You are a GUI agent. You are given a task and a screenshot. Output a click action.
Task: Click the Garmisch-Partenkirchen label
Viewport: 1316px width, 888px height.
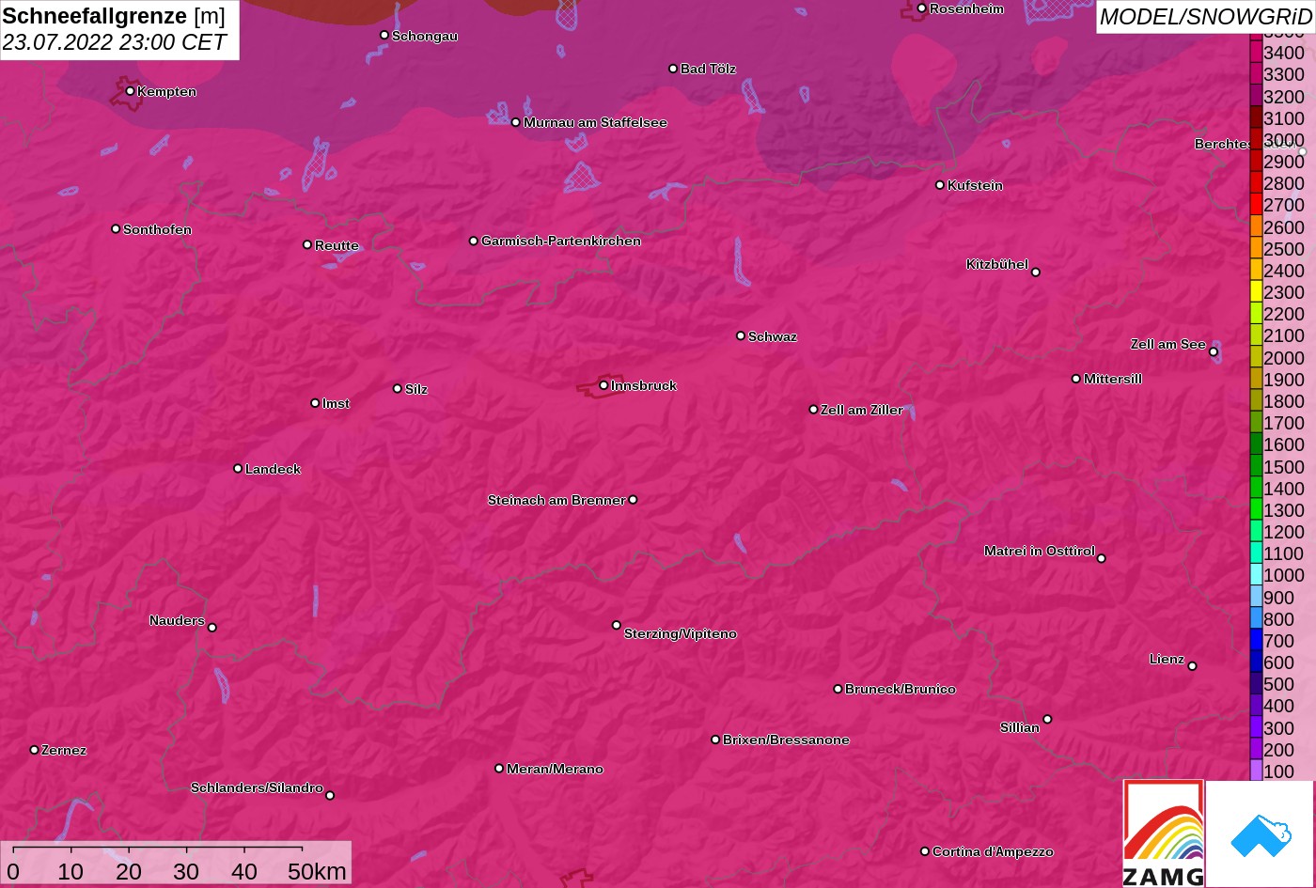click(x=561, y=241)
